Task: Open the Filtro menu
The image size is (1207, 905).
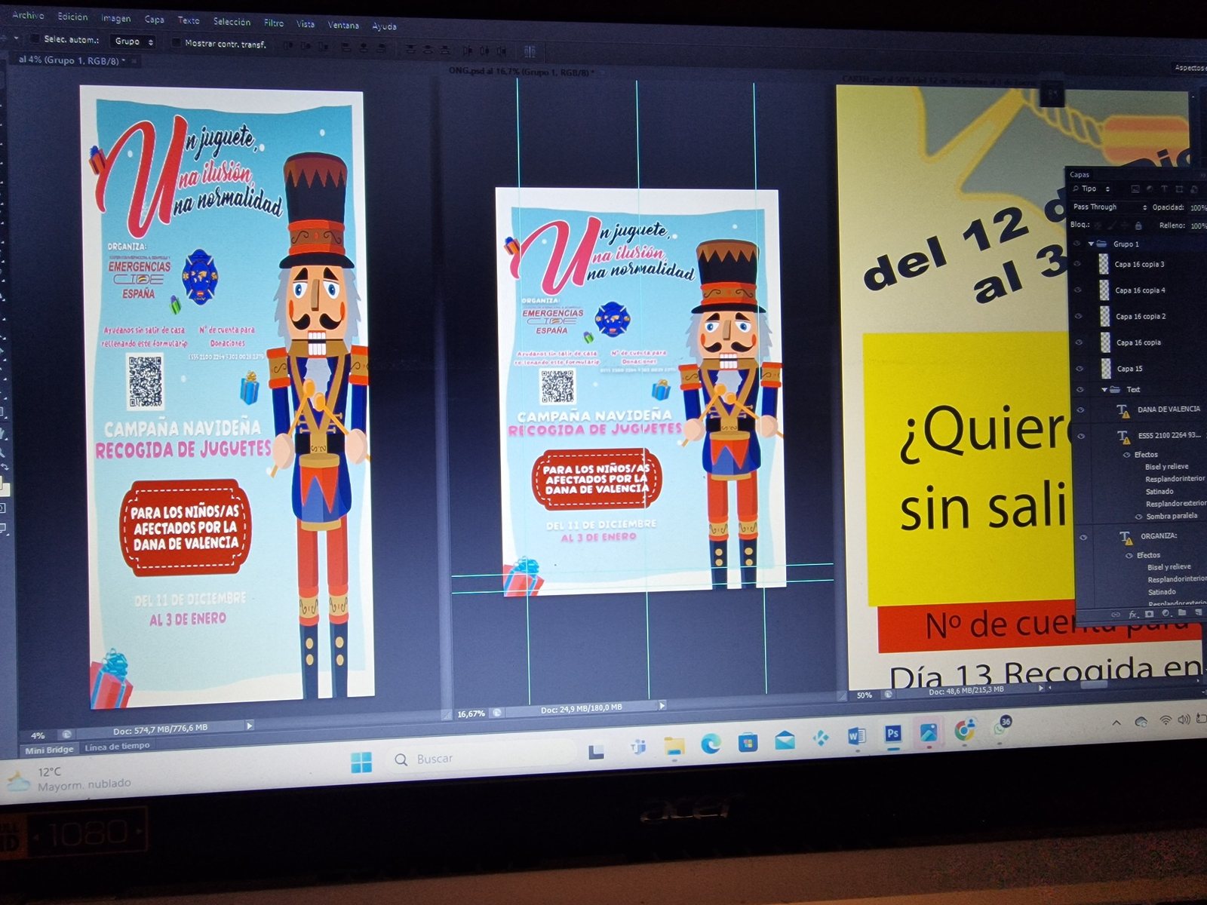Action: pos(274,23)
